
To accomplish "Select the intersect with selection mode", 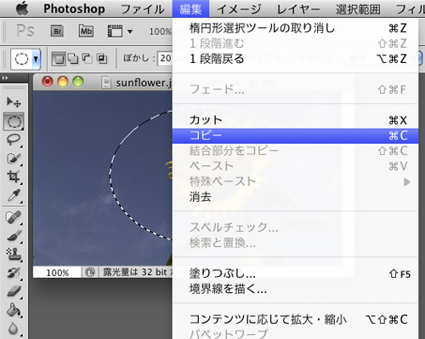I will (x=102, y=59).
